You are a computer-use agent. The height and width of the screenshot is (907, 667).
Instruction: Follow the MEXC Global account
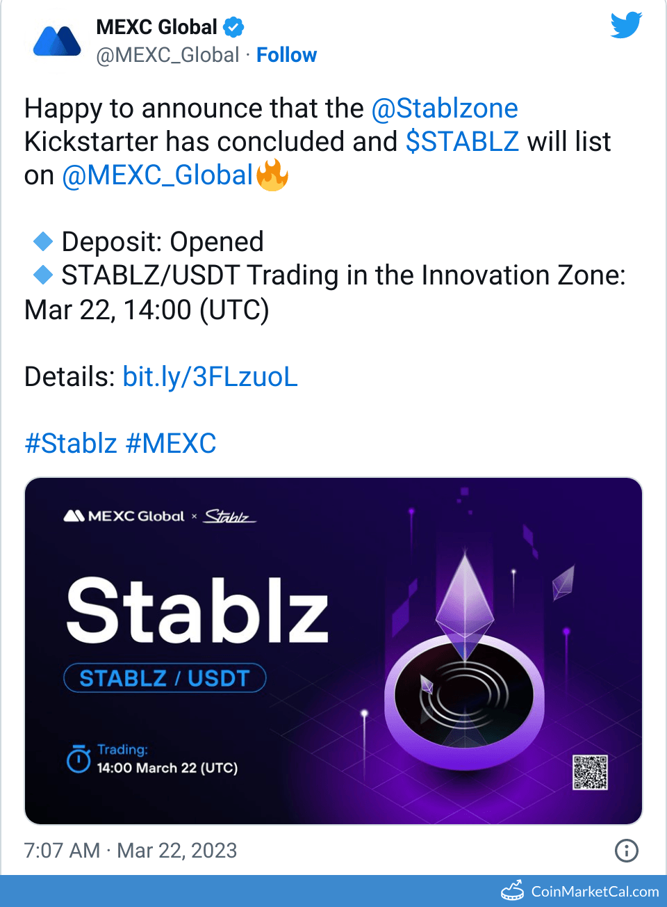click(x=286, y=55)
